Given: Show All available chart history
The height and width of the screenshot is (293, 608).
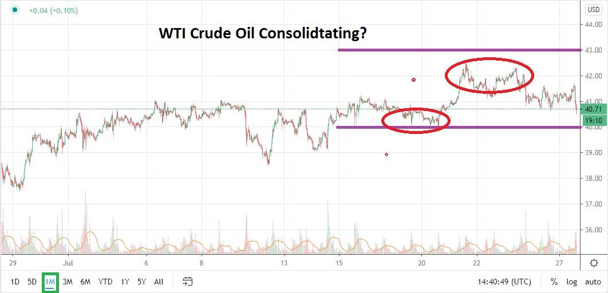Looking at the screenshot, I should (x=159, y=282).
